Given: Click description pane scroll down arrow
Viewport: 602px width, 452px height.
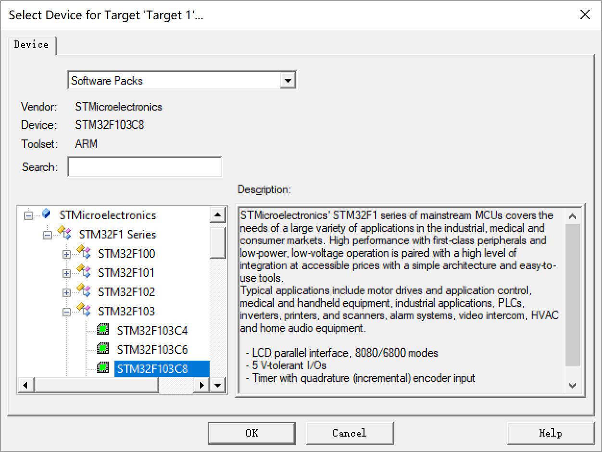Looking at the screenshot, I should click(573, 385).
